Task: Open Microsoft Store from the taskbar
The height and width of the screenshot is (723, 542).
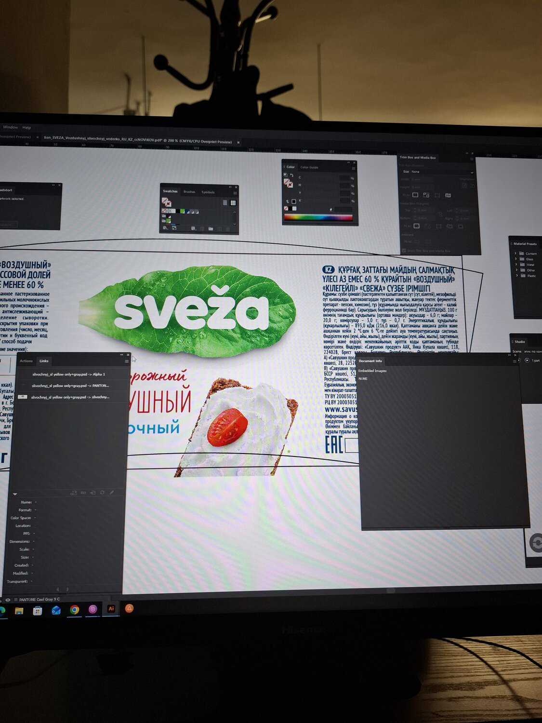Action: (x=38, y=610)
